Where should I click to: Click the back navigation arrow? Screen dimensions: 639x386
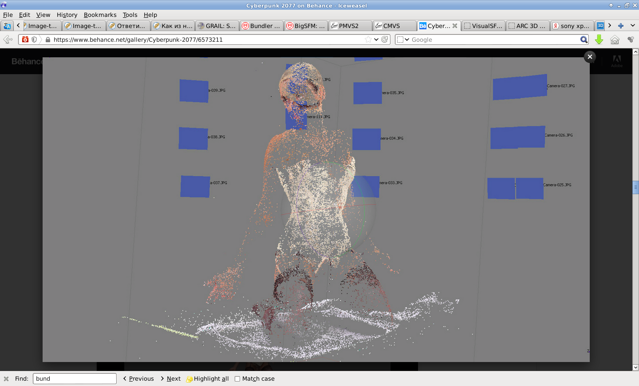point(8,40)
